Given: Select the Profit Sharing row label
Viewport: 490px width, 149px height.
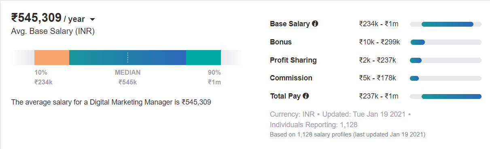Looking at the screenshot, I should pyautogui.click(x=293, y=60).
